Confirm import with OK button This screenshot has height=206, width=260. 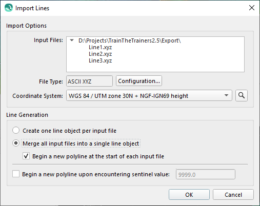pos(189,195)
